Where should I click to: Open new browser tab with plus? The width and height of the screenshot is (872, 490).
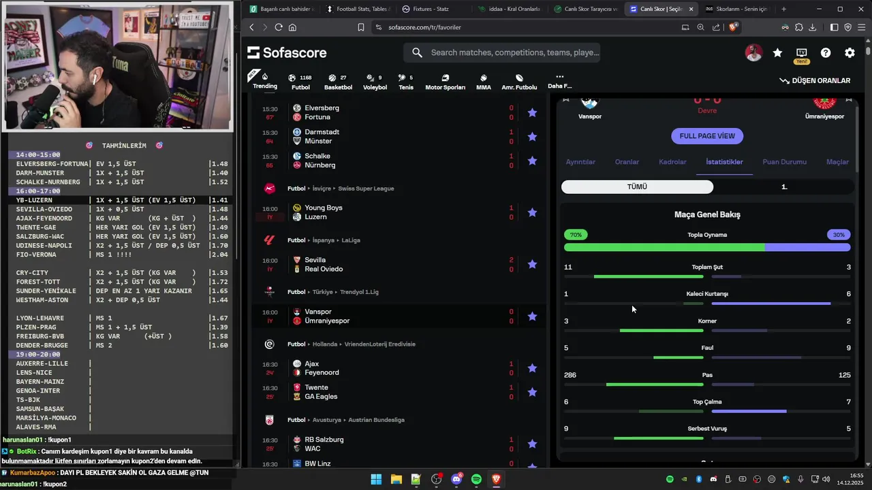783,9
